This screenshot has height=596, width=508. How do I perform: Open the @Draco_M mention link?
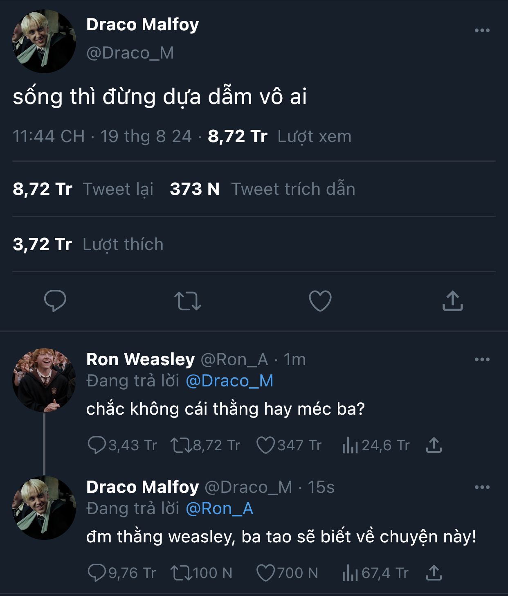[x=229, y=381]
